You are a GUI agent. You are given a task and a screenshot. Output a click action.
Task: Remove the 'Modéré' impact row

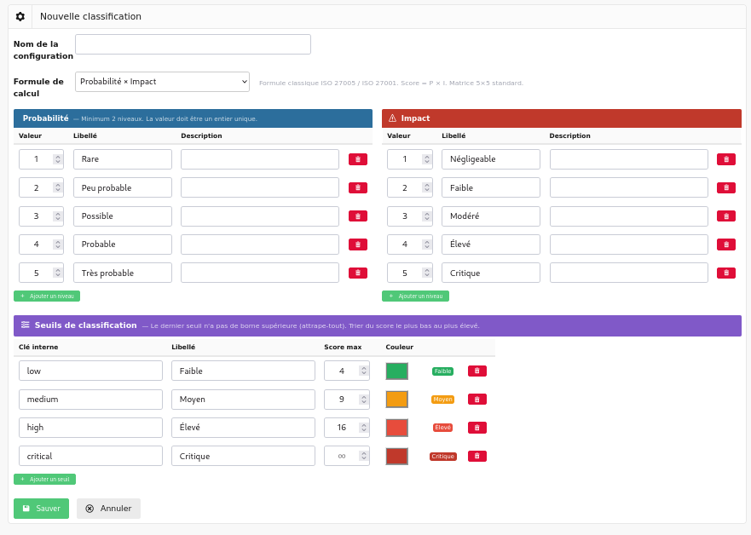726,216
